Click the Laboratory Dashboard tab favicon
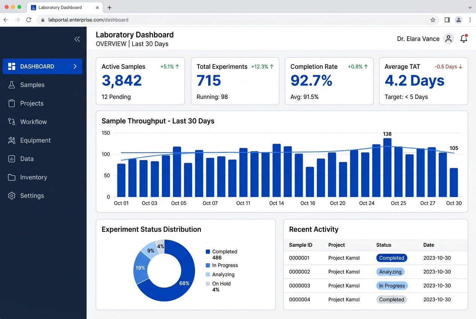Screen dimensions: 476x319 pyautogui.click(x=34, y=8)
